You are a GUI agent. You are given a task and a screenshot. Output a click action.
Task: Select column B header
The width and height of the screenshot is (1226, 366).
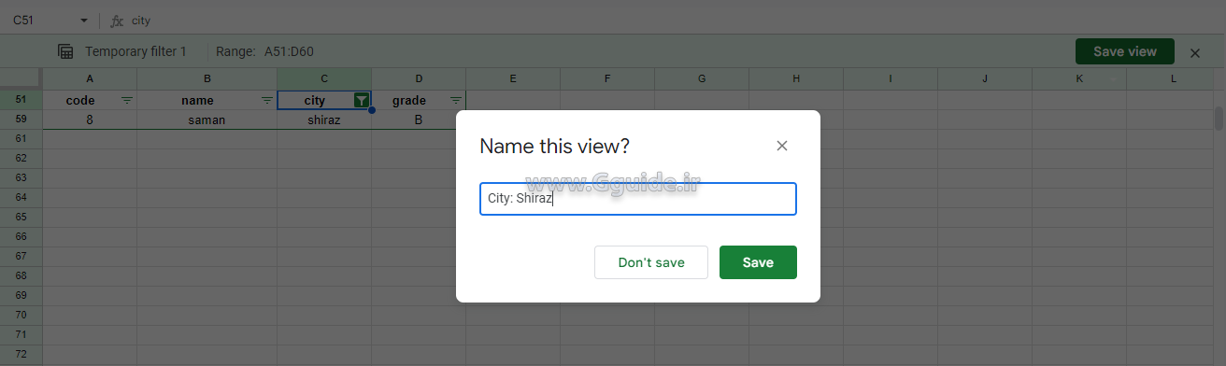pyautogui.click(x=207, y=79)
